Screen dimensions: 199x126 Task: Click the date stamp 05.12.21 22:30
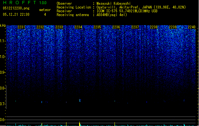tap(16, 14)
